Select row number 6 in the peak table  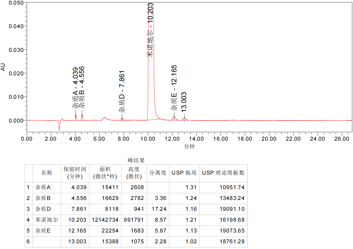coord(28,242)
